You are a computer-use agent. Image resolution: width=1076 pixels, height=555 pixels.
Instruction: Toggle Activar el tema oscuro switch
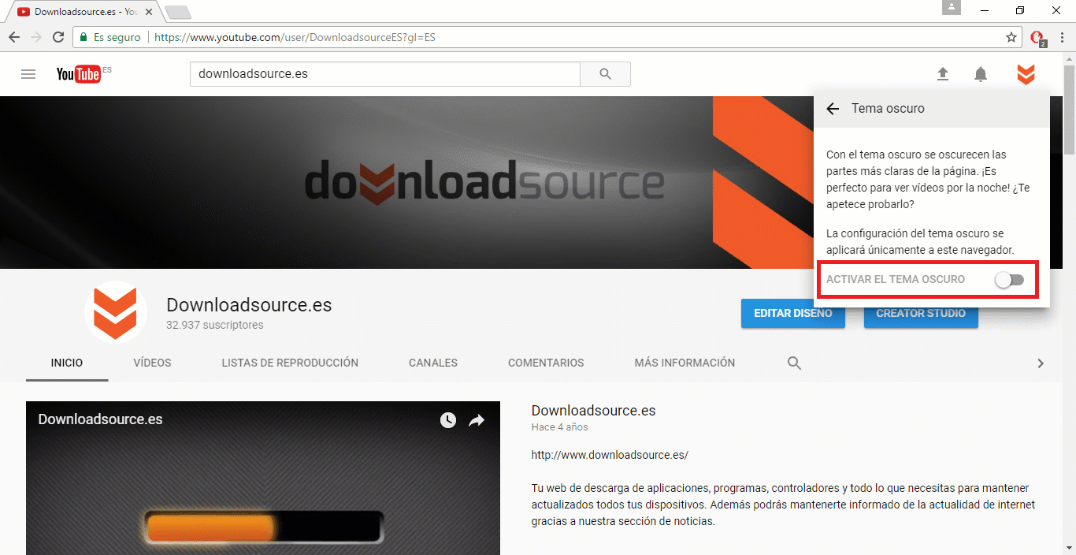pos(1009,280)
